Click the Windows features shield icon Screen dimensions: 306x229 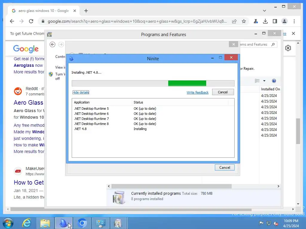51,74
